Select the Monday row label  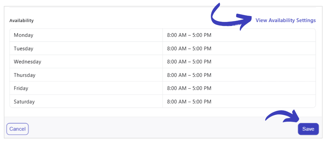24,35
